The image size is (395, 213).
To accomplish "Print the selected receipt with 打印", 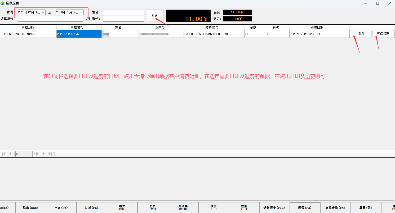I will point(361,34).
